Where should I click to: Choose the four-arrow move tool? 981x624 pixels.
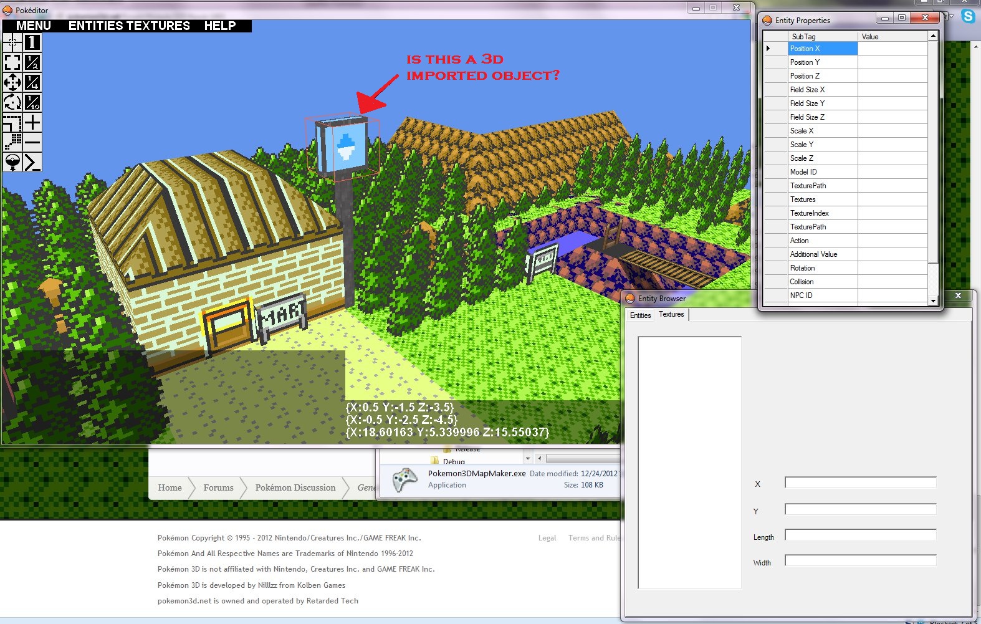pos(12,82)
